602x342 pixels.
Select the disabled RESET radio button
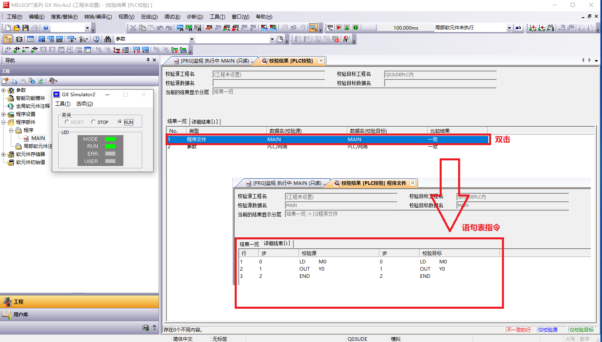coord(67,122)
